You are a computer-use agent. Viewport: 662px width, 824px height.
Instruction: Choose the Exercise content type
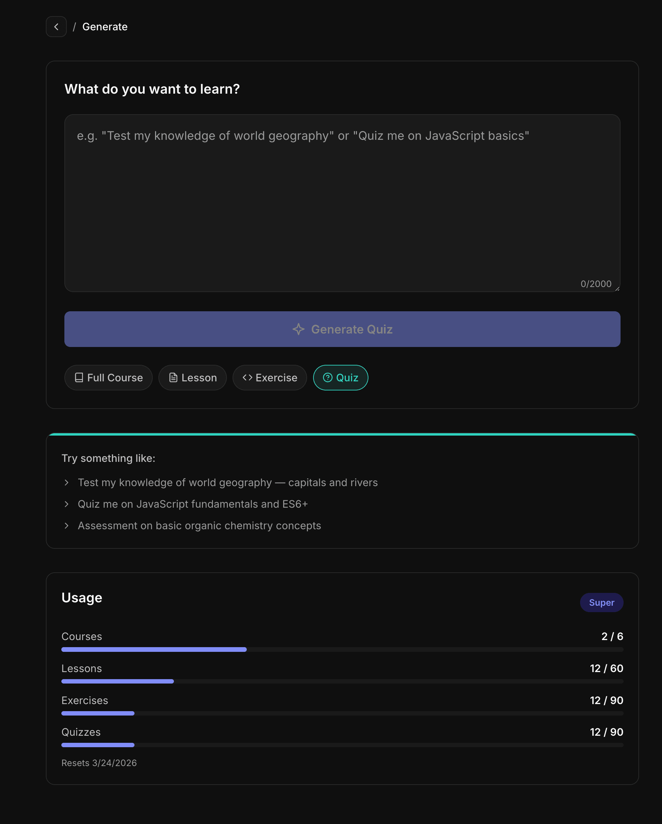(x=270, y=378)
